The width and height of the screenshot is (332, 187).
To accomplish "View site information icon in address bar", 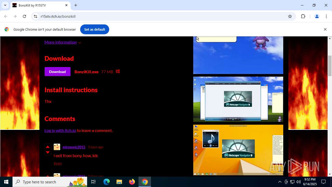I will tap(36, 16).
